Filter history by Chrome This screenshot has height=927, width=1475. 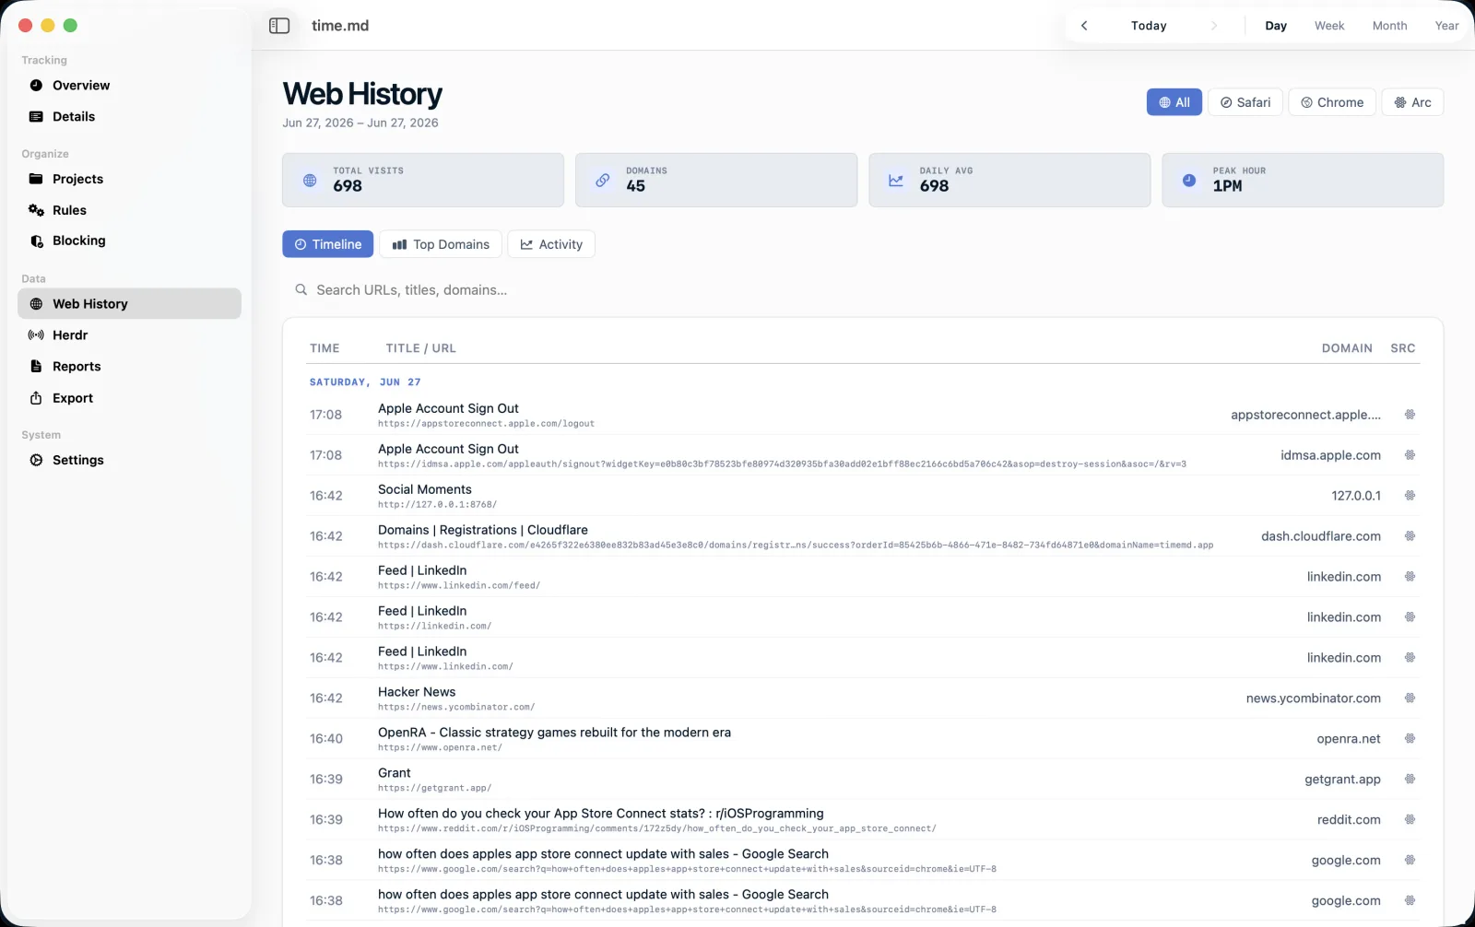[1332, 102]
